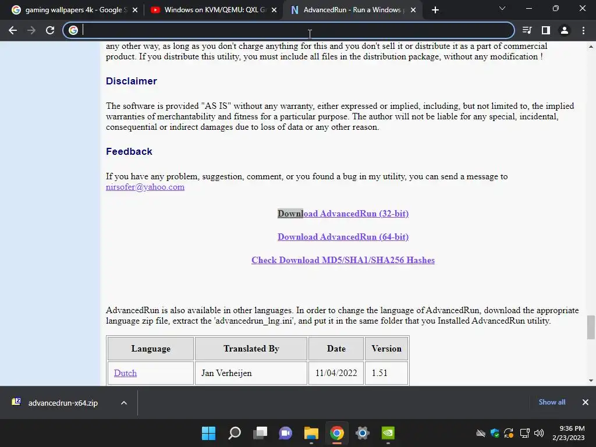The image size is (596, 447).
Task: Open the Chat app on taskbar
Action: [x=285, y=433]
